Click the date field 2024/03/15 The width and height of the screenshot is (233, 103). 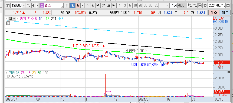coord(217,6)
